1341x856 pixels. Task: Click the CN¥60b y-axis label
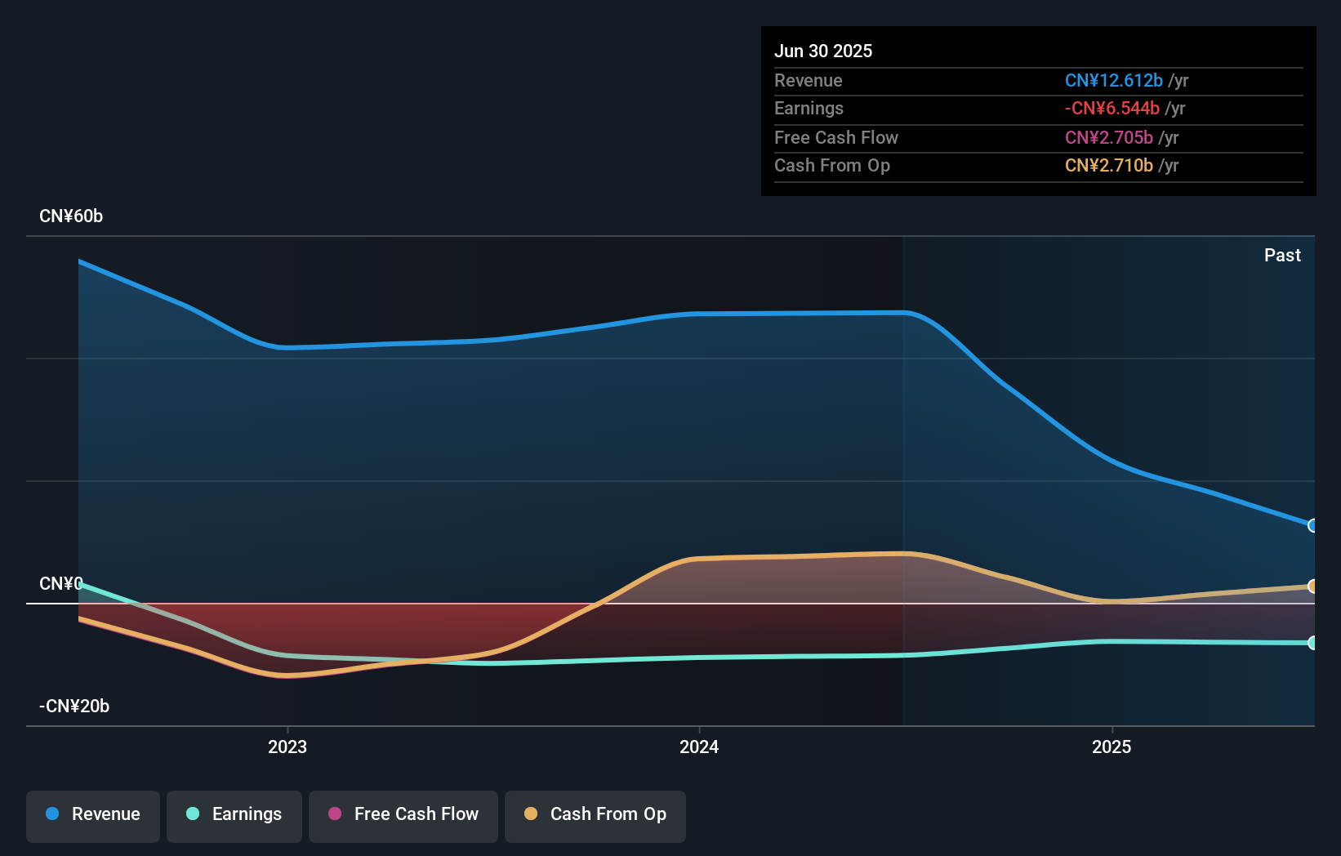pyautogui.click(x=71, y=216)
